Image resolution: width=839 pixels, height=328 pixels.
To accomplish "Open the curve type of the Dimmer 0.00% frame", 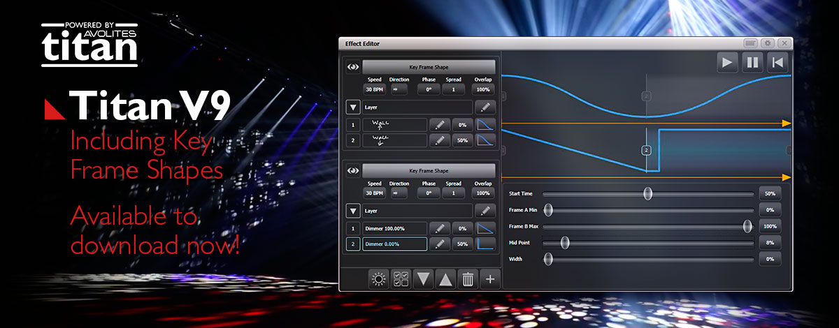I will pyautogui.click(x=485, y=244).
